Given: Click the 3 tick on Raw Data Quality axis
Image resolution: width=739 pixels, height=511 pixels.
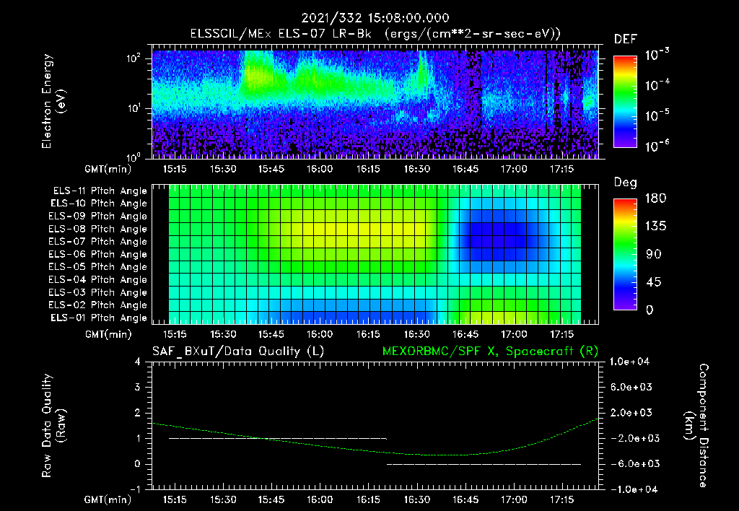Looking at the screenshot, I should tap(138, 387).
